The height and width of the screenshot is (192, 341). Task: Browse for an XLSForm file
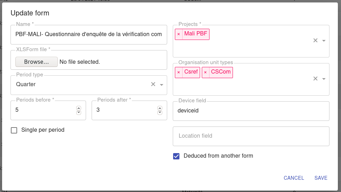36,62
